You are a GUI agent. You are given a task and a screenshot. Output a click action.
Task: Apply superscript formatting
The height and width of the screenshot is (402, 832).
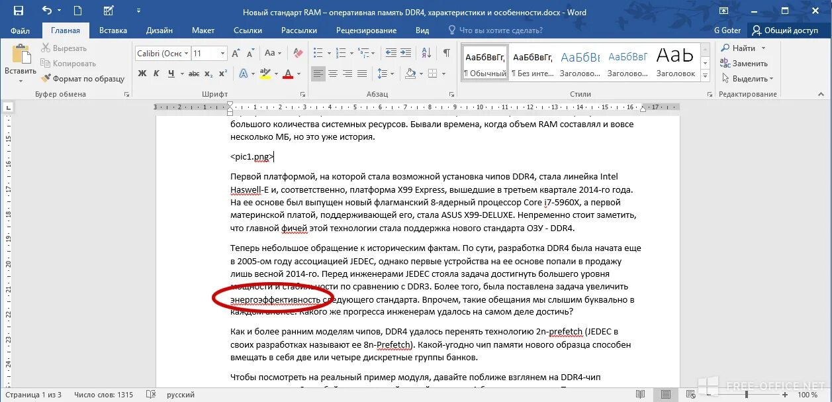point(222,74)
